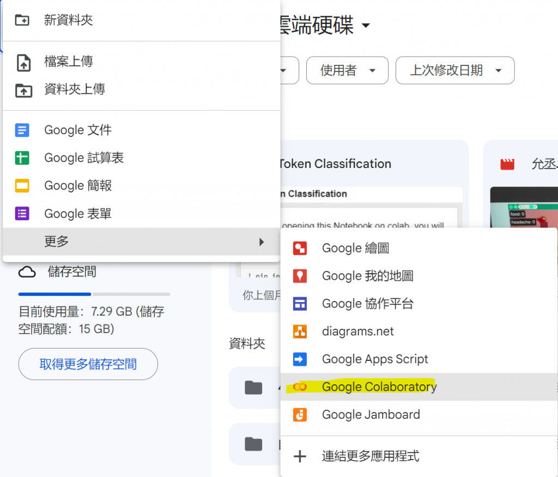Screen dimensions: 558x477
Task: Click the Google Colaboratory icon
Action: pyautogui.click(x=300, y=387)
